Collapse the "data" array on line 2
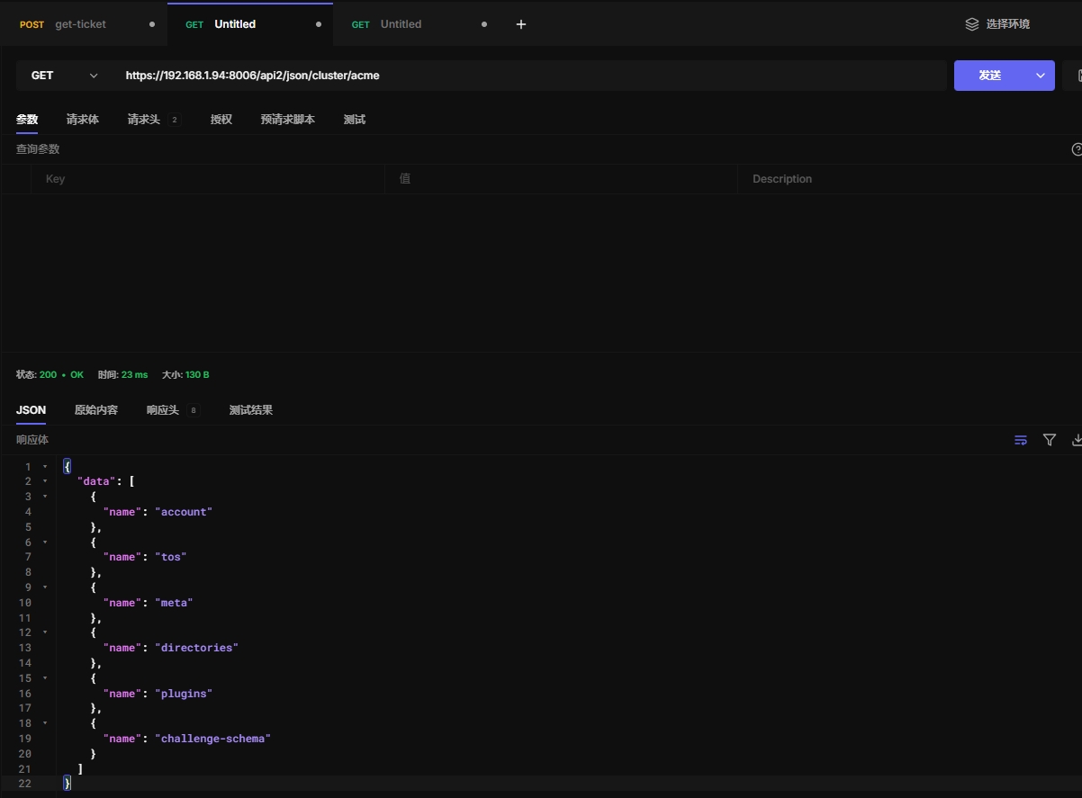This screenshot has width=1082, height=798. [45, 481]
